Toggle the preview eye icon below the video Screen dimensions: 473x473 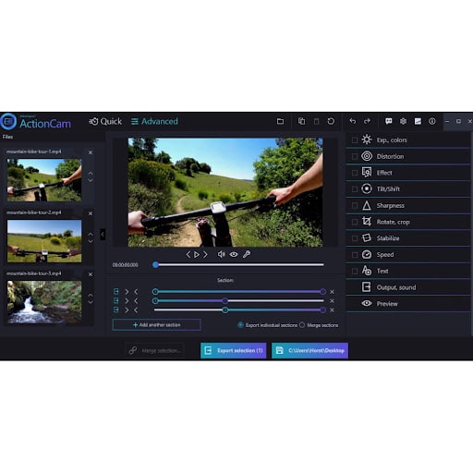tap(234, 254)
